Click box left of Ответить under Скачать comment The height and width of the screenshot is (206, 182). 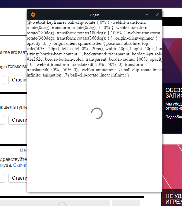[2, 178]
